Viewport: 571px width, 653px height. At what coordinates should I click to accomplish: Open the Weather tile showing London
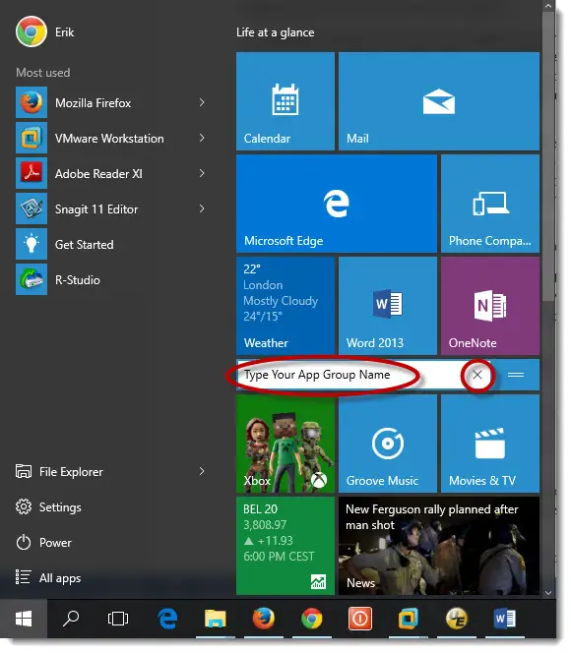tap(285, 306)
